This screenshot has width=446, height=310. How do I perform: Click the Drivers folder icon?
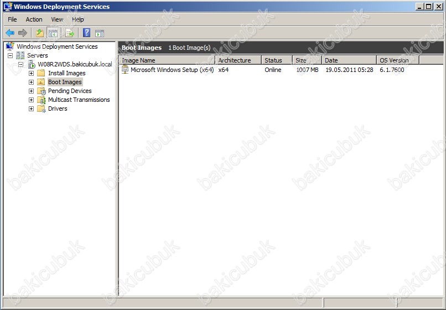42,108
